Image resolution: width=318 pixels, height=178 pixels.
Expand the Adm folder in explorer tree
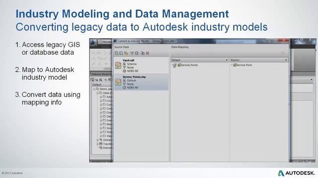point(101,97)
